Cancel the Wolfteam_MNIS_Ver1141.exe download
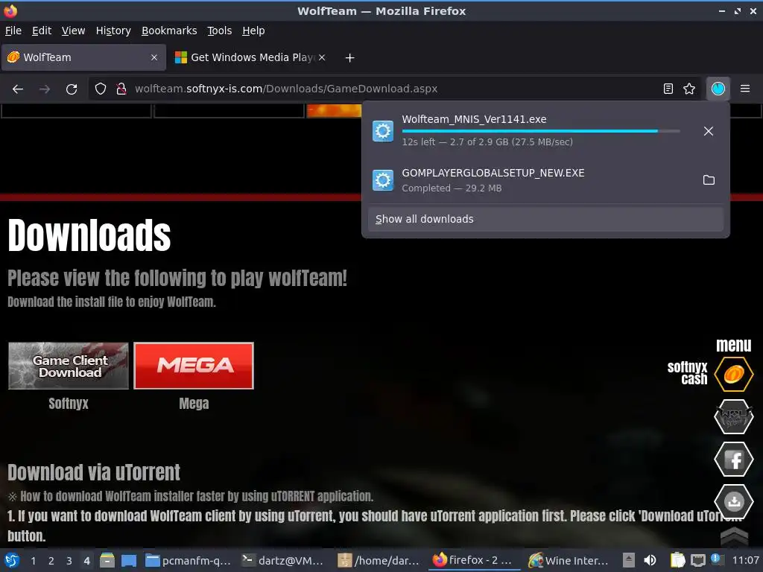 709,131
